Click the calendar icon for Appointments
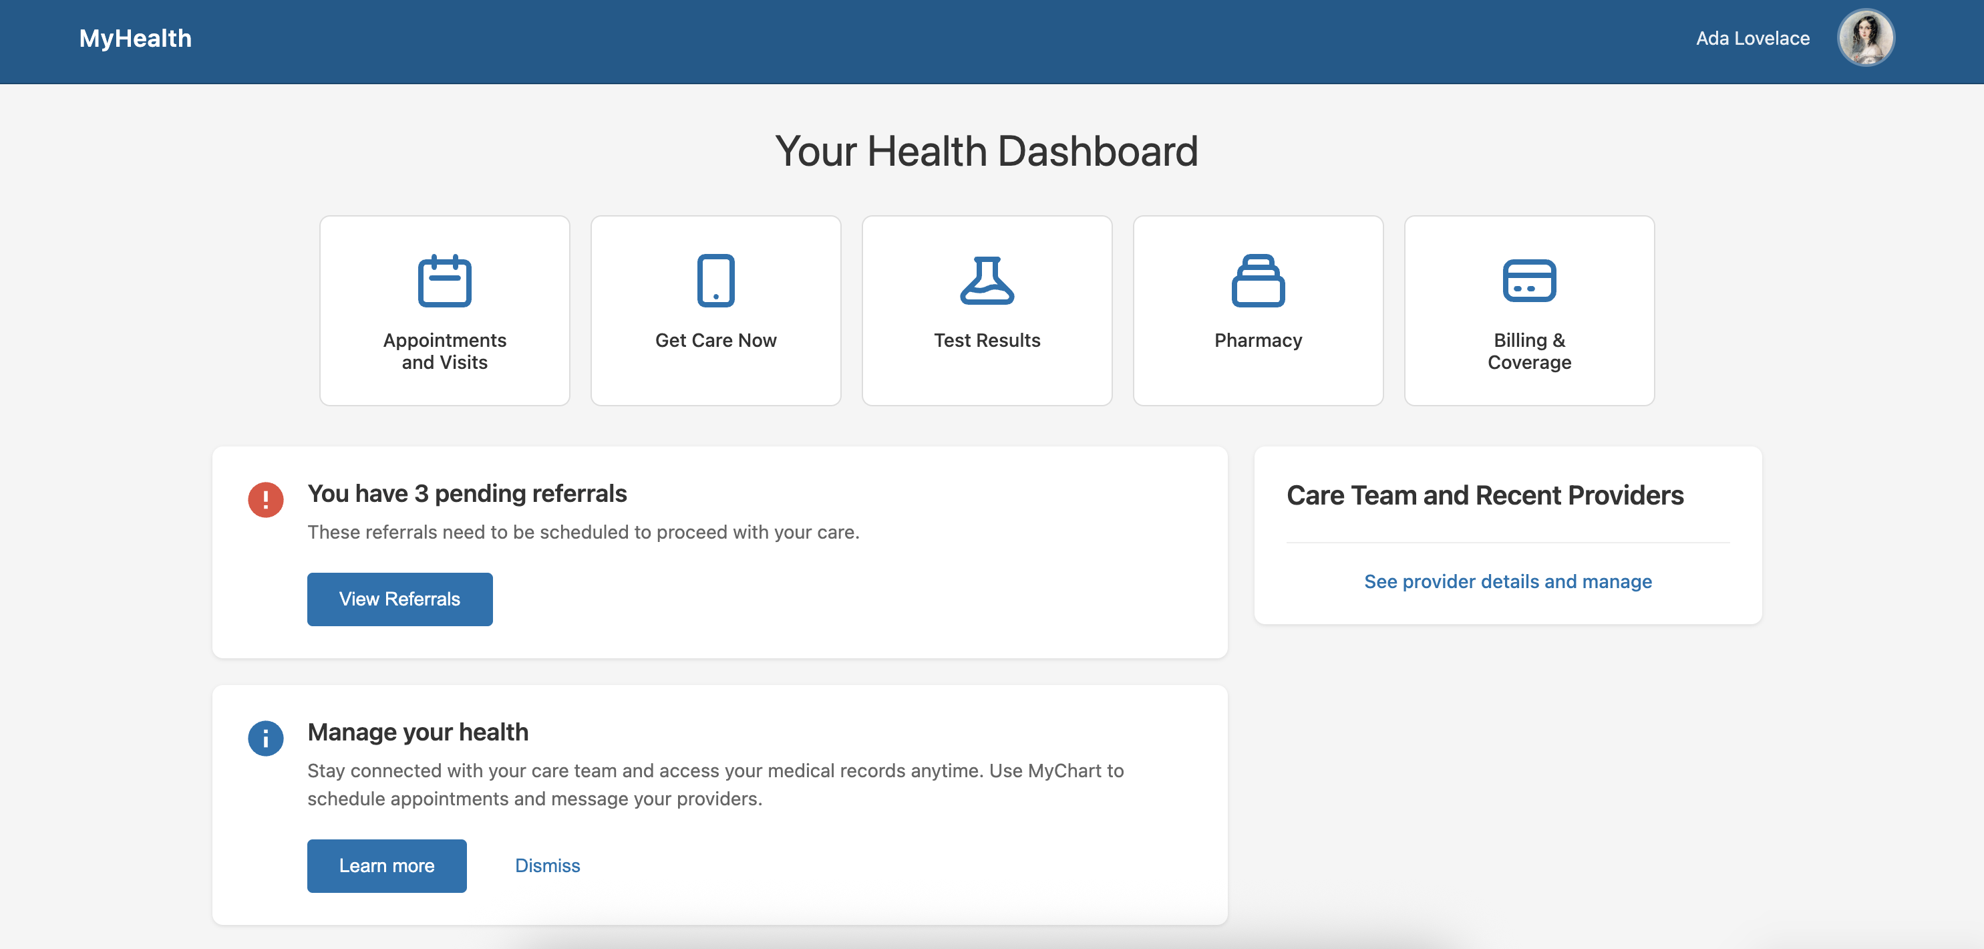Image resolution: width=1984 pixels, height=949 pixels. [444, 281]
